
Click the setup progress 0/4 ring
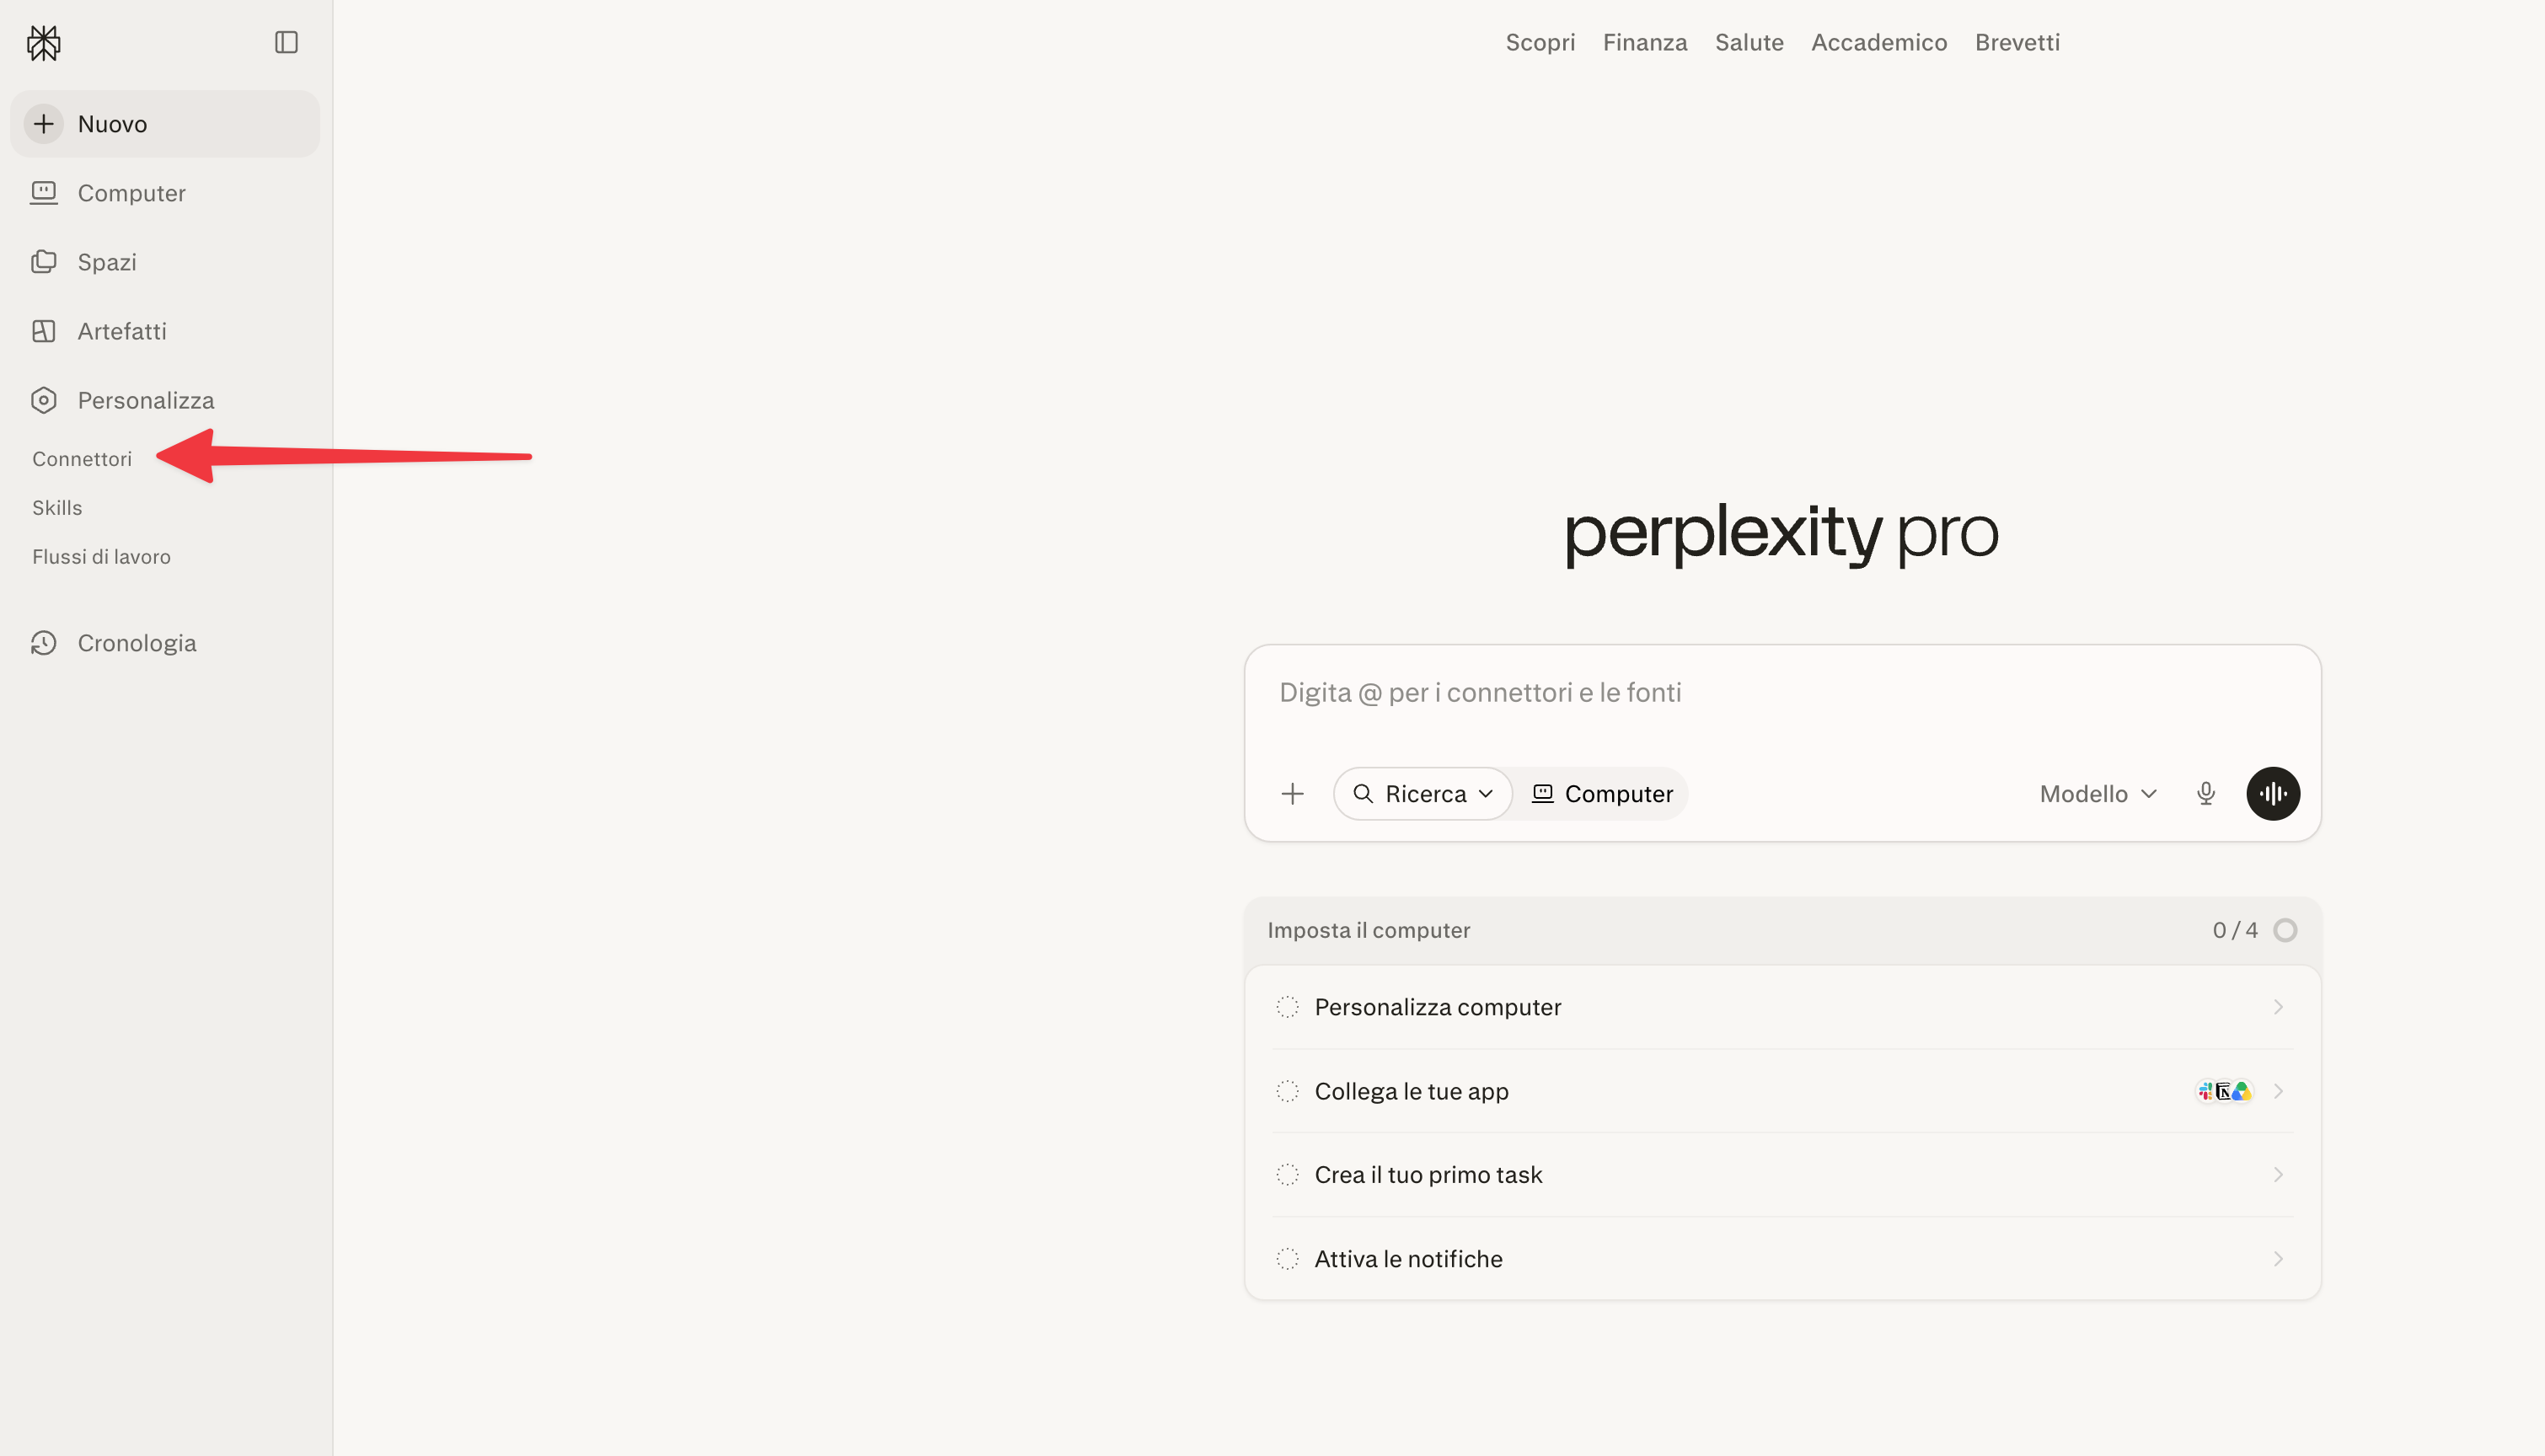tap(2285, 930)
